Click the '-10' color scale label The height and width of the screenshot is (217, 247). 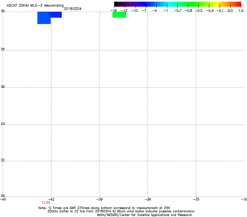[135, 11]
